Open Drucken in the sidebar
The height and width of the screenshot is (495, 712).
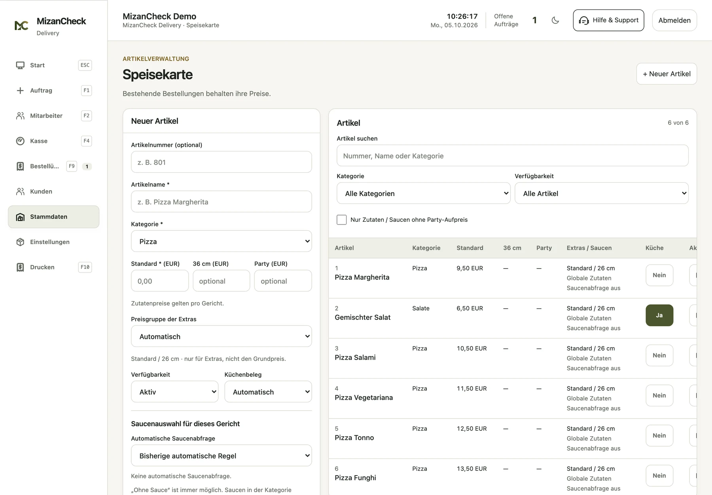[54, 267]
